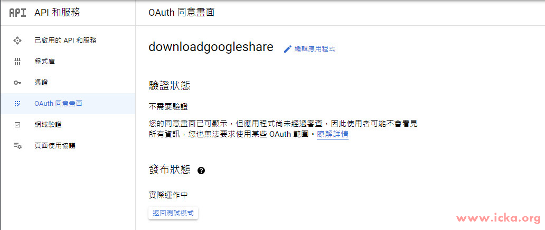This screenshot has height=230, width=545.
Task: Click the 不需要驗證 status text
Action: click(168, 106)
